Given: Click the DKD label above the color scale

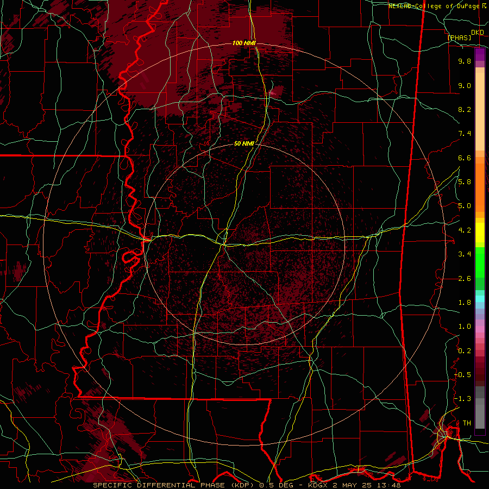Looking at the screenshot, I should (x=478, y=33).
